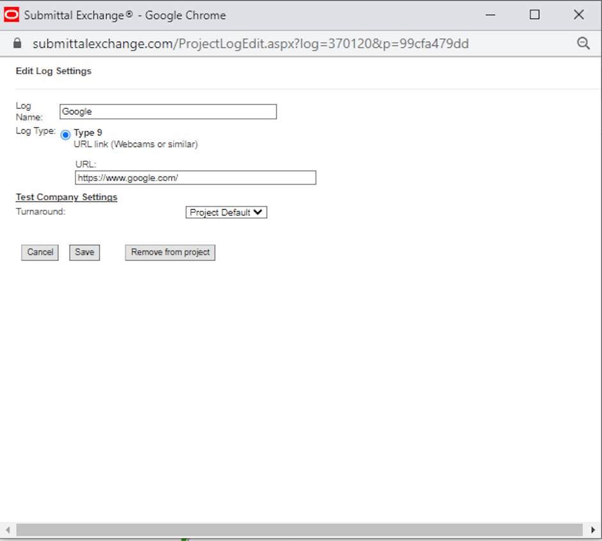The image size is (602, 541).
Task: Click the horizontal scrollbar track
Action: 299,529
